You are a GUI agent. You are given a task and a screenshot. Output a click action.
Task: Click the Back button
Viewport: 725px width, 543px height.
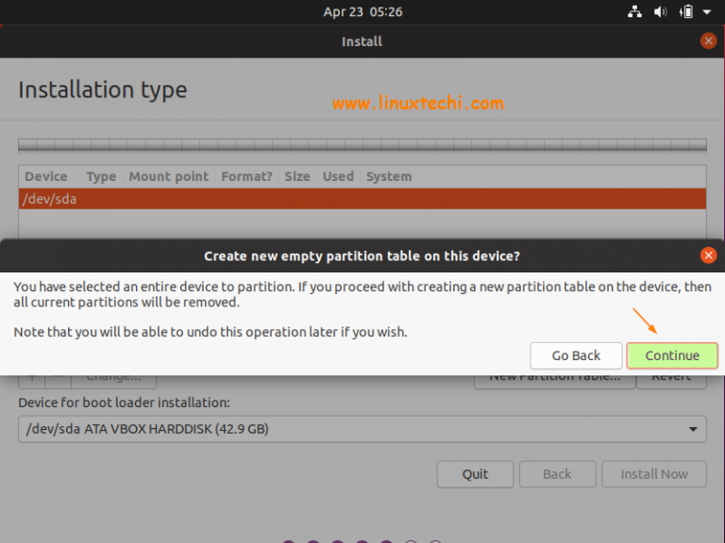point(557,474)
